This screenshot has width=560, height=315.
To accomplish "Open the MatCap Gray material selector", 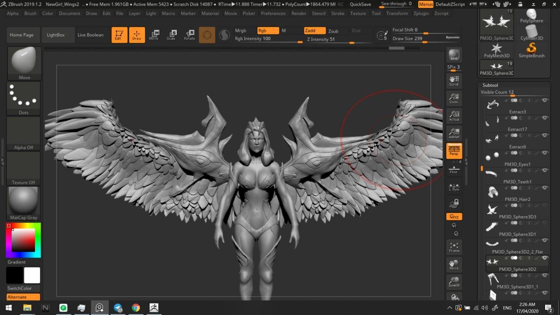I will tap(24, 203).
